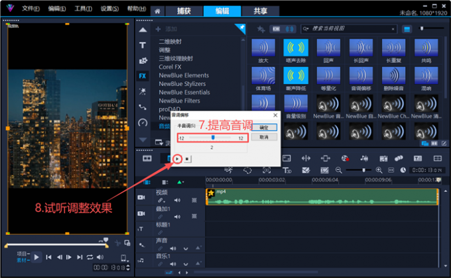Toggle repeat playback in preview
Image resolution: width=451 pixels, height=278 pixels.
coord(90,257)
